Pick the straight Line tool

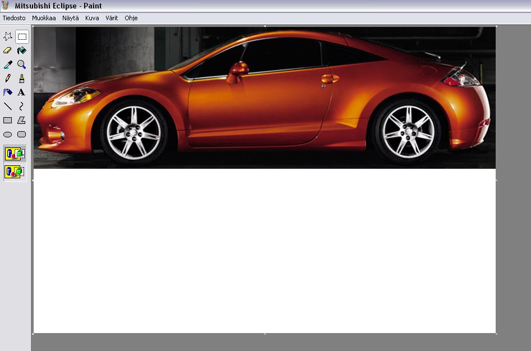(x=8, y=106)
